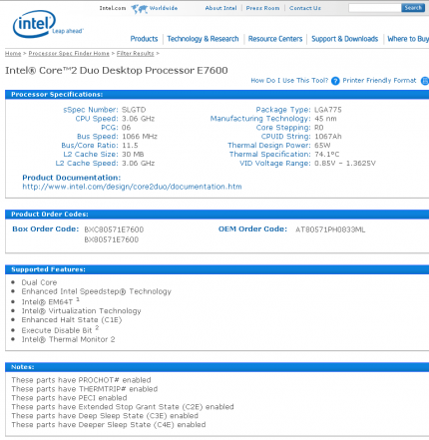
Task: Click the Extended Stop Grant State note
Action: pyautogui.click(x=123, y=407)
